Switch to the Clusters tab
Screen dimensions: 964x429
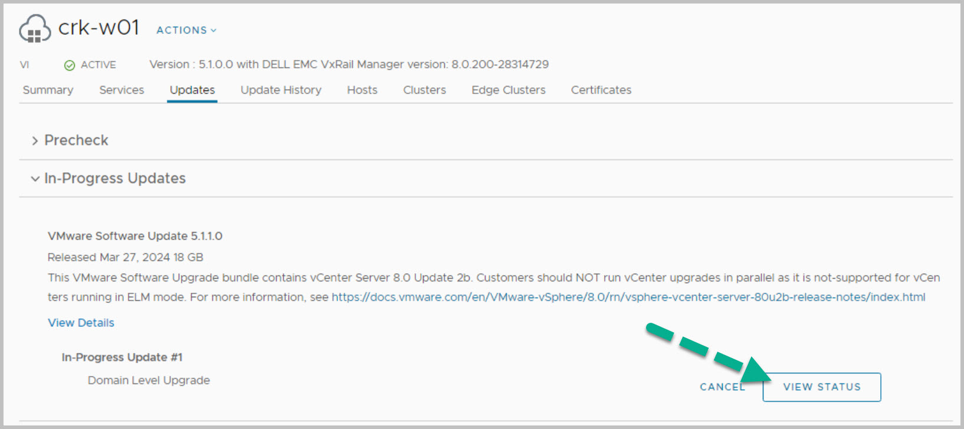click(425, 90)
